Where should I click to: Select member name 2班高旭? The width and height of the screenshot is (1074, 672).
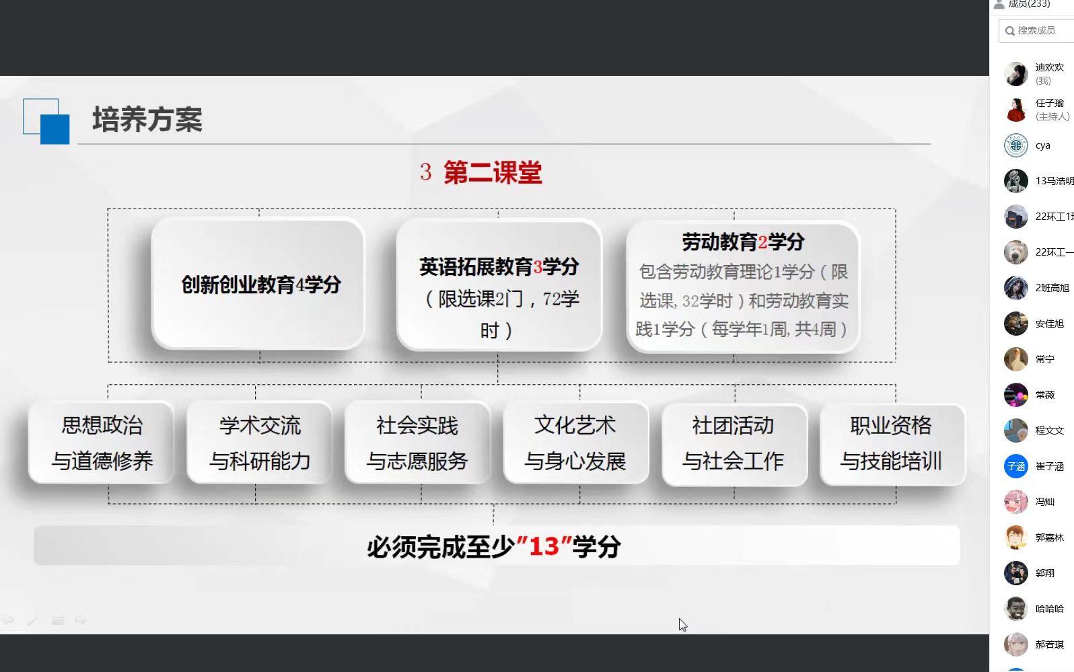click(1052, 288)
